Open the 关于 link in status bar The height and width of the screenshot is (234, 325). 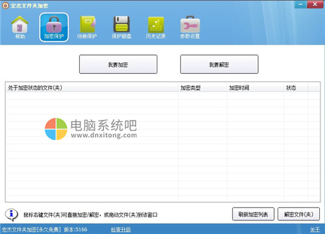(315, 229)
